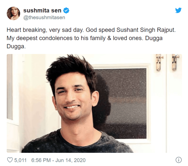Click the blue verified badge
Viewport: 188px width, 166px height.
tap(67, 11)
